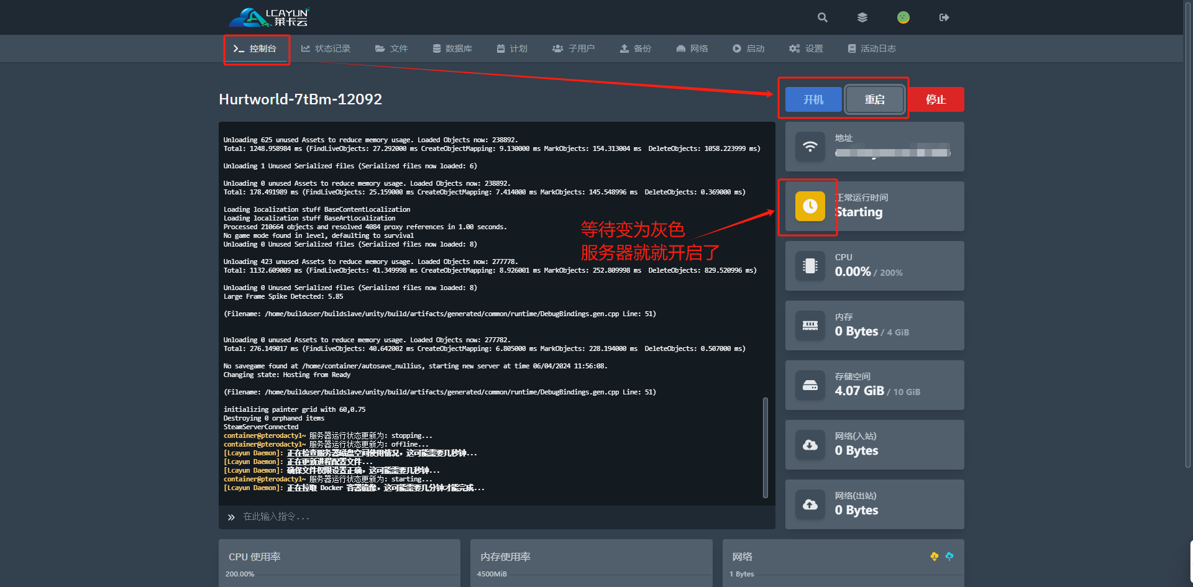Click the memory RAM icon

pos(810,325)
